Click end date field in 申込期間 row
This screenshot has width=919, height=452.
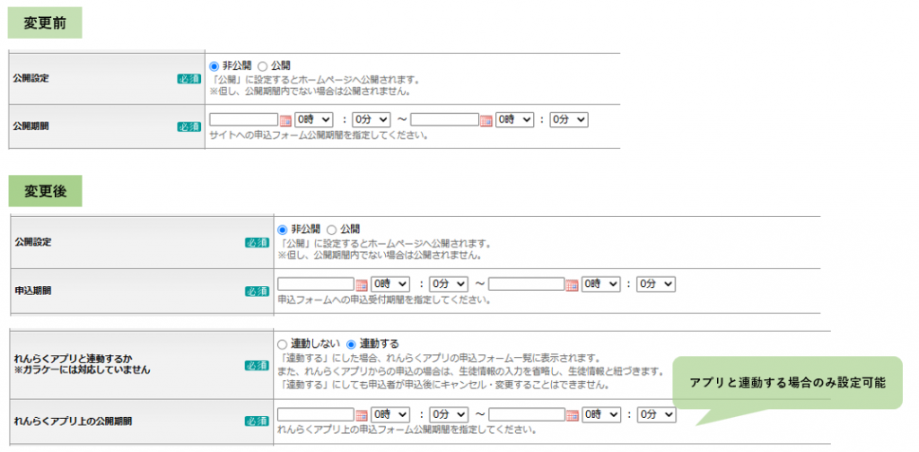click(526, 284)
